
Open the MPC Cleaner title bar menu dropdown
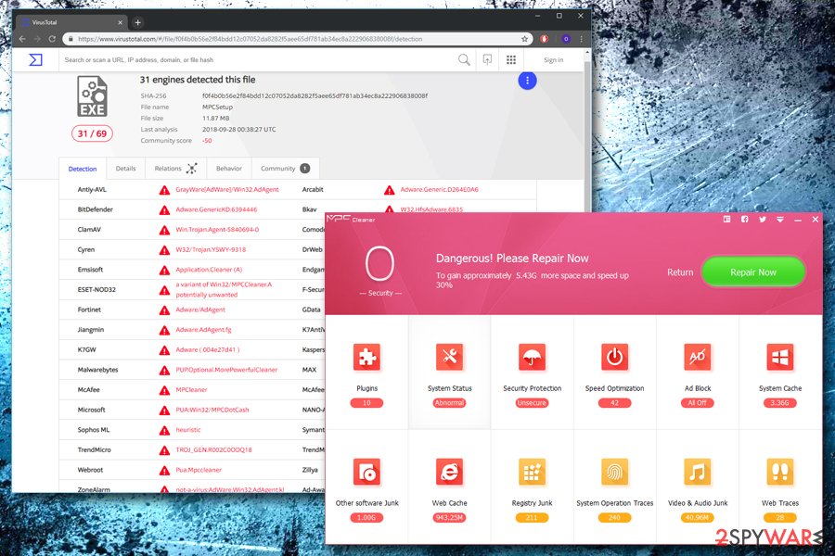click(x=780, y=220)
